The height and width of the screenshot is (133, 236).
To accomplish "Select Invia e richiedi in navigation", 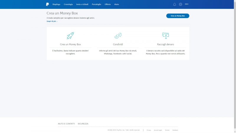I will [82, 4].
